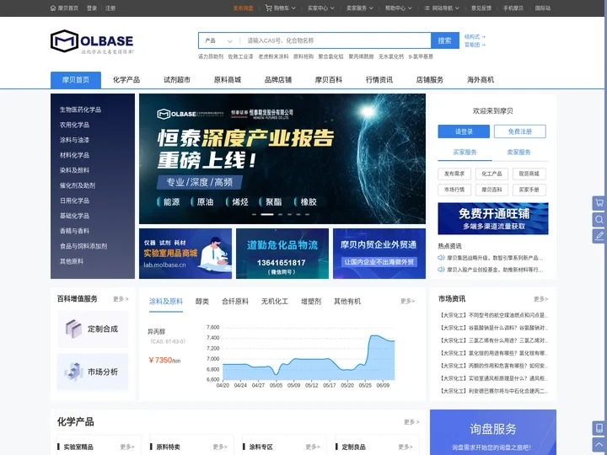Click the floating search icon on right sidebar

(x=599, y=220)
